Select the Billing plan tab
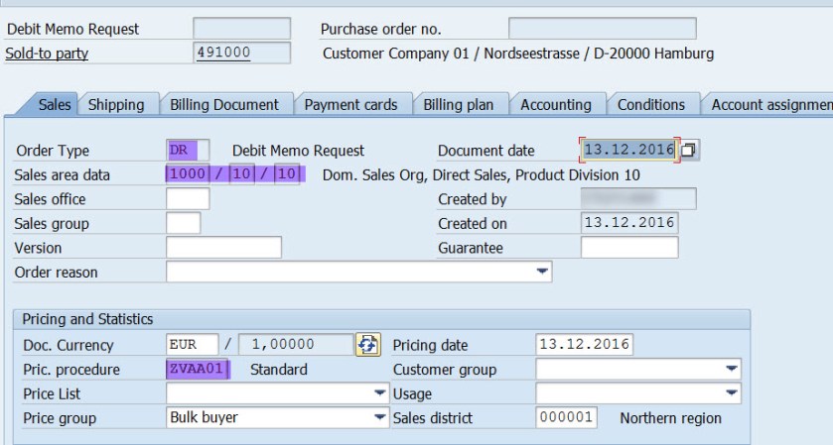 [459, 105]
